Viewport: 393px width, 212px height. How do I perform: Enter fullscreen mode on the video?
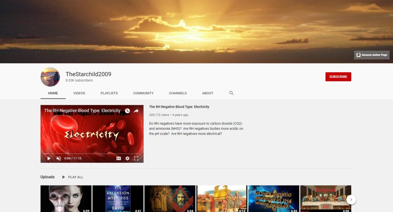[x=136, y=158]
